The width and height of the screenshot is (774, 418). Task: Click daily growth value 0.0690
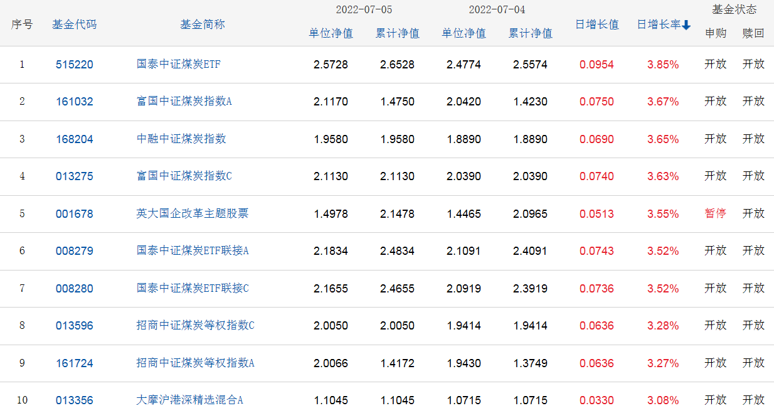[x=596, y=139]
